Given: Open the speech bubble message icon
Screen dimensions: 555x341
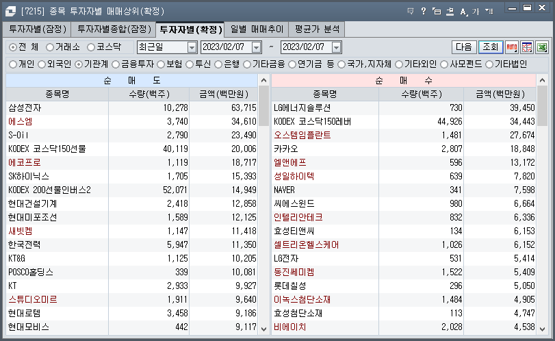Looking at the screenshot, I should click(410, 12).
